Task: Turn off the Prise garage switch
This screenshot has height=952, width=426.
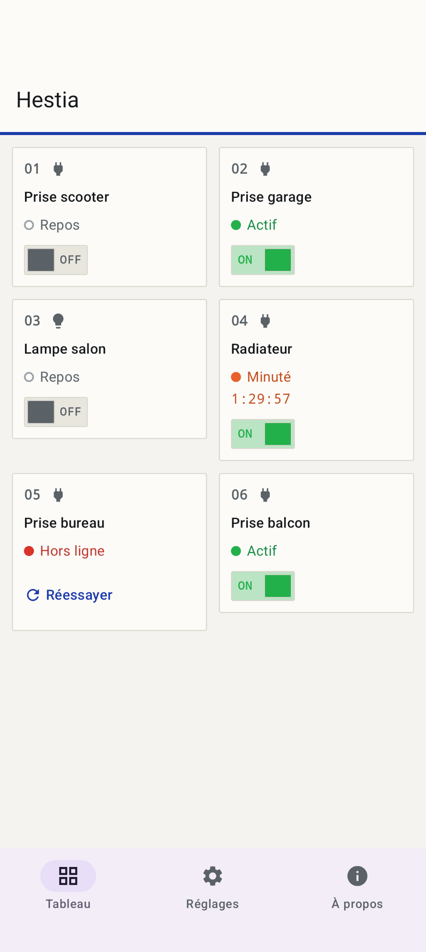Action: [x=263, y=260]
